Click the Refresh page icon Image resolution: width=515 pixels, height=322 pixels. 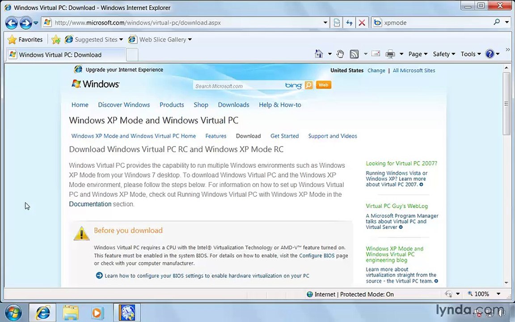(x=349, y=23)
